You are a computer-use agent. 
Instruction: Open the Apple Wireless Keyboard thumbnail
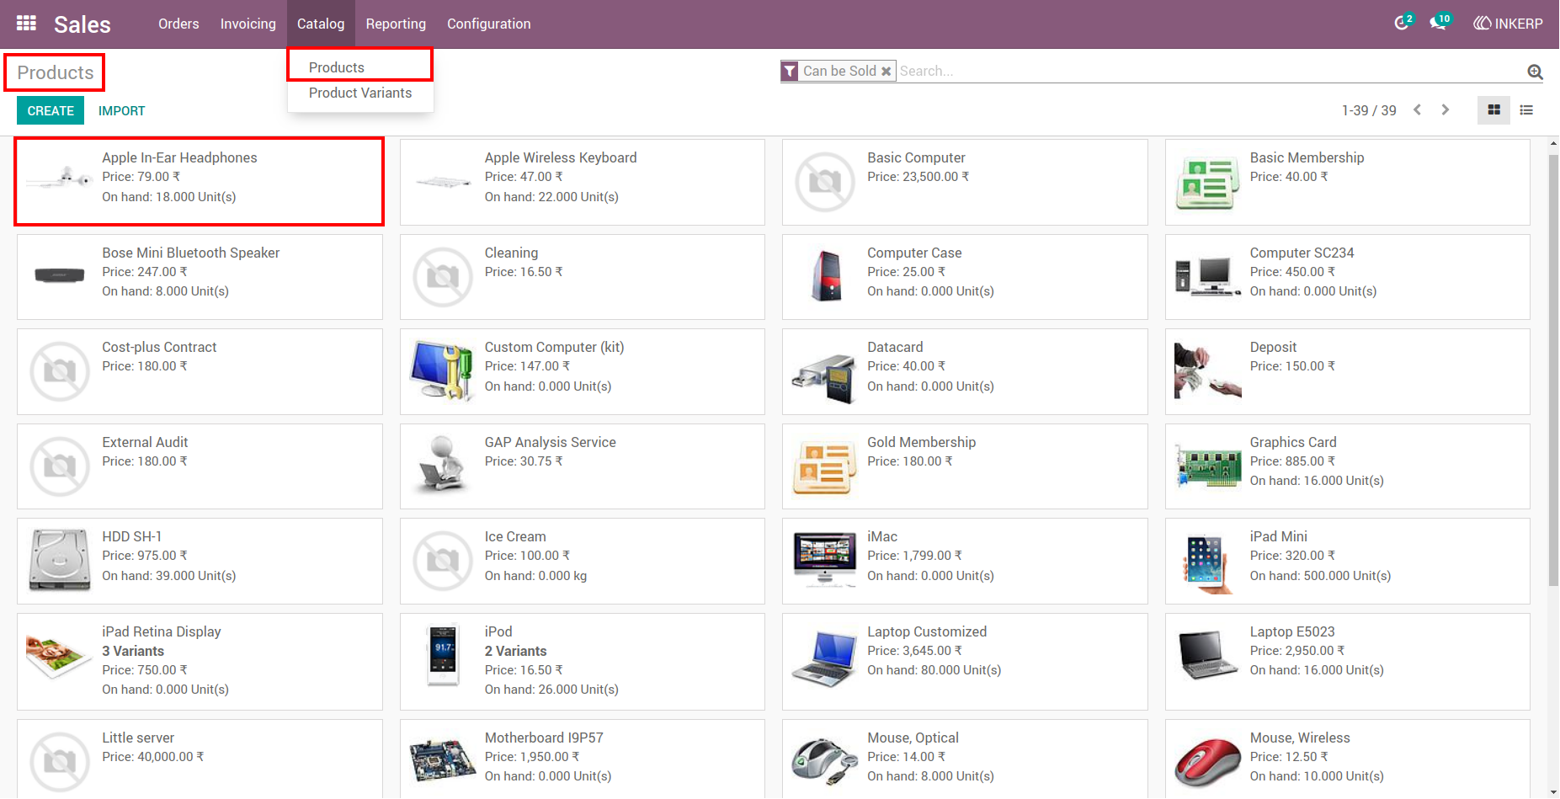(x=442, y=181)
